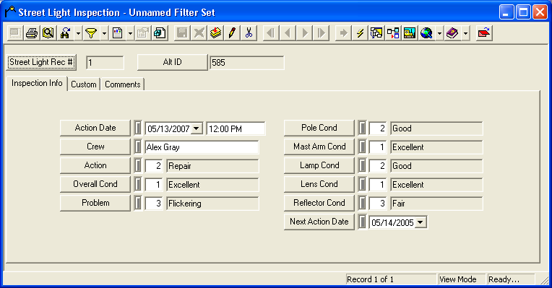Click the Action code field showing 2
Image resolution: width=552 pixels, height=288 pixels.
154,166
